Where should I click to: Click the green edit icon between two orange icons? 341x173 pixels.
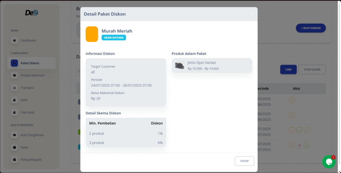(x=299, y=130)
